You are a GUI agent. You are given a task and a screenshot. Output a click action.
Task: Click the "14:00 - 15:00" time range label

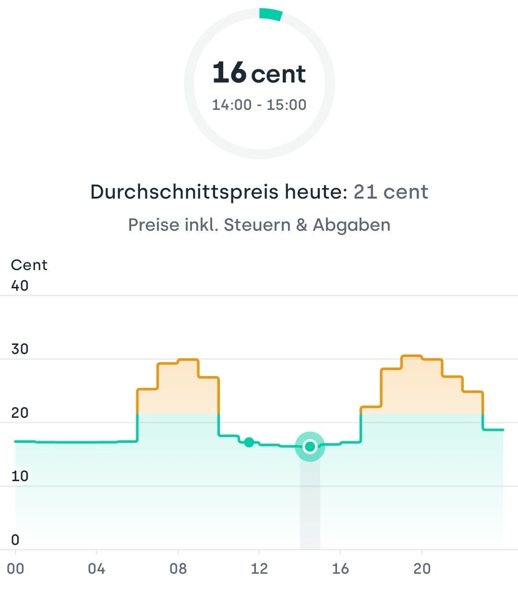259,105
